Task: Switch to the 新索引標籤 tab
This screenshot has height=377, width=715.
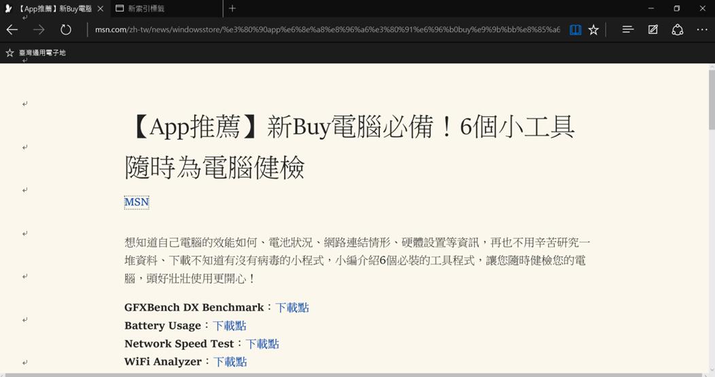Action: (167, 8)
